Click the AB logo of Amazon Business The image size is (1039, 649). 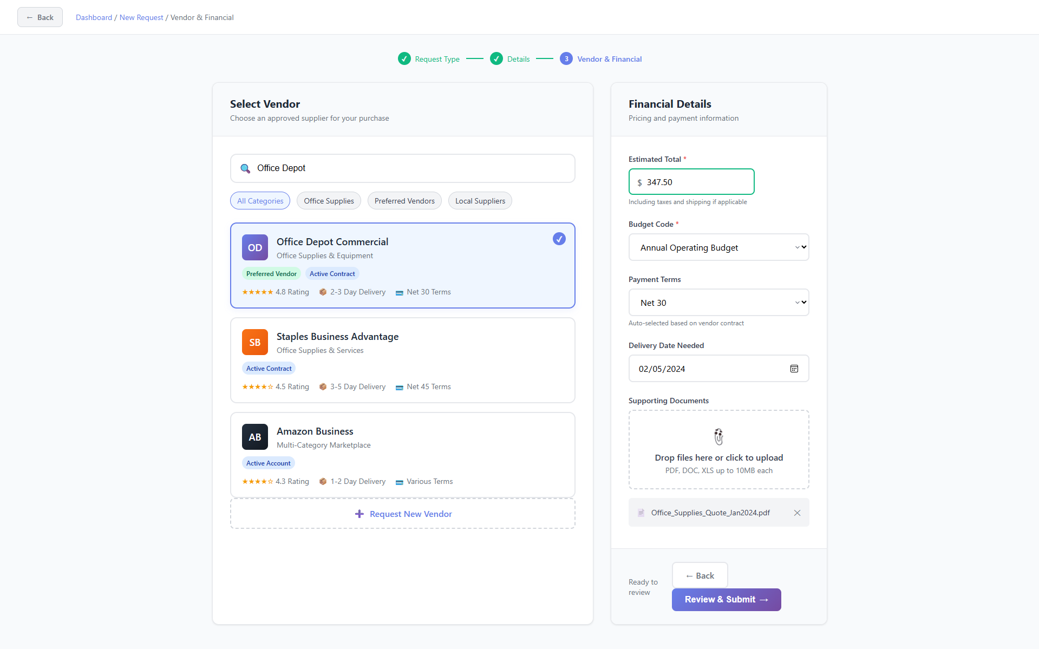(255, 437)
